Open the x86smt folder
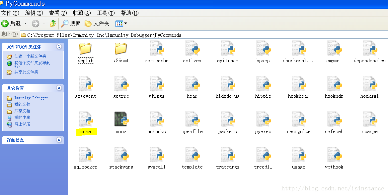Image resolution: width=388 pixels, height=195 pixels. pos(121,49)
